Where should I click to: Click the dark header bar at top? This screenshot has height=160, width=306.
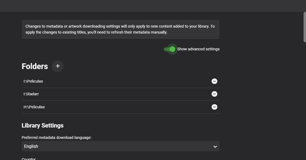pyautogui.click(x=152, y=6)
